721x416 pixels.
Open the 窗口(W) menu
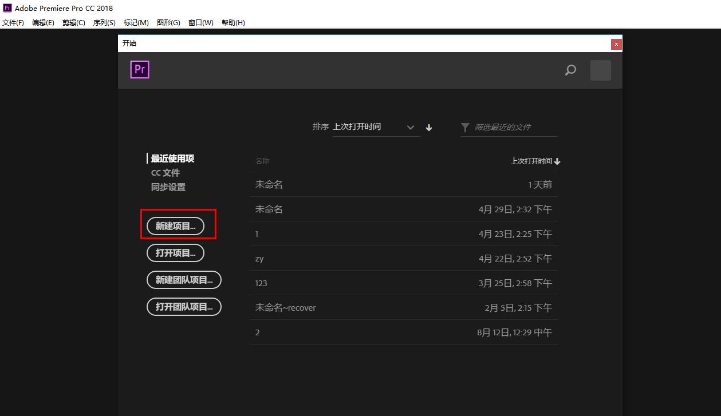click(x=200, y=23)
